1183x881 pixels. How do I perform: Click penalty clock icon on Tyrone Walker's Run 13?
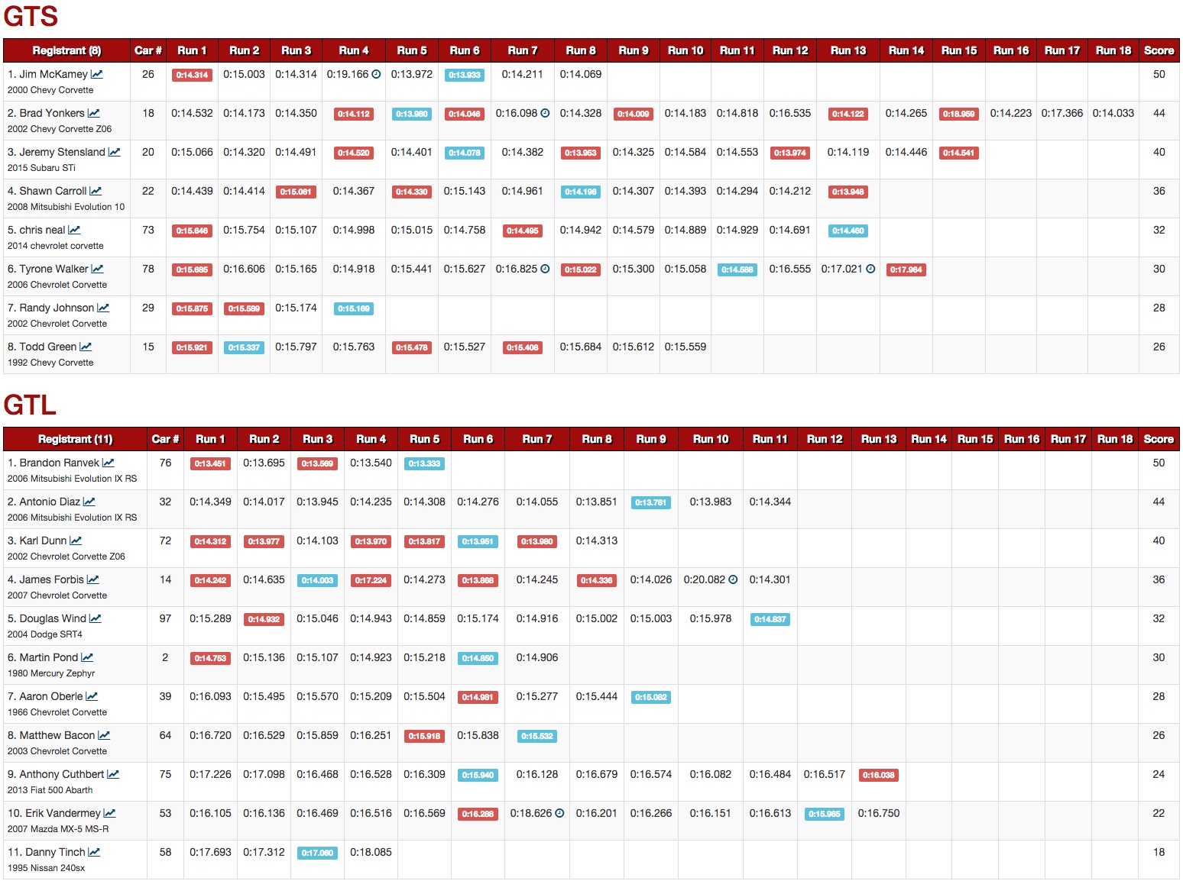(870, 269)
